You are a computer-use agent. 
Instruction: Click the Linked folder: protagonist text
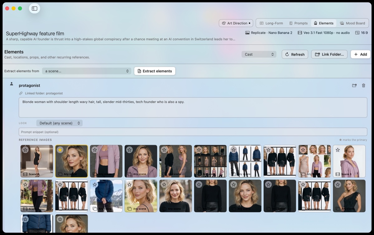pos(44,93)
